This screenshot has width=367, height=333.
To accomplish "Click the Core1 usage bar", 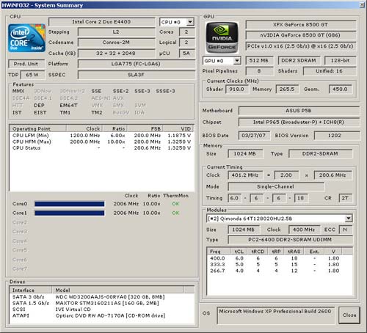I will pos(70,213).
